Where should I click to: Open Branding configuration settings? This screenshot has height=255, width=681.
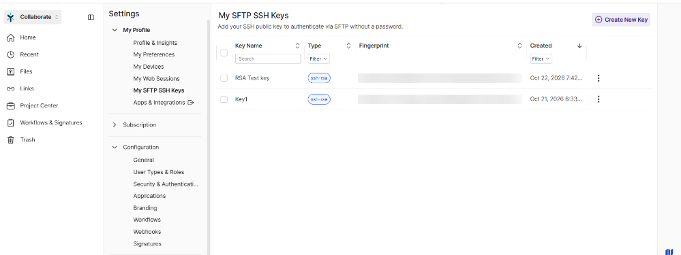click(x=145, y=208)
